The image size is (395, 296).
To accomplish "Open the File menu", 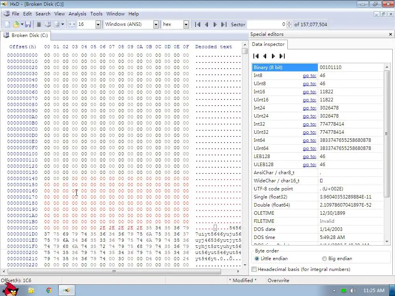I will 15,14.
